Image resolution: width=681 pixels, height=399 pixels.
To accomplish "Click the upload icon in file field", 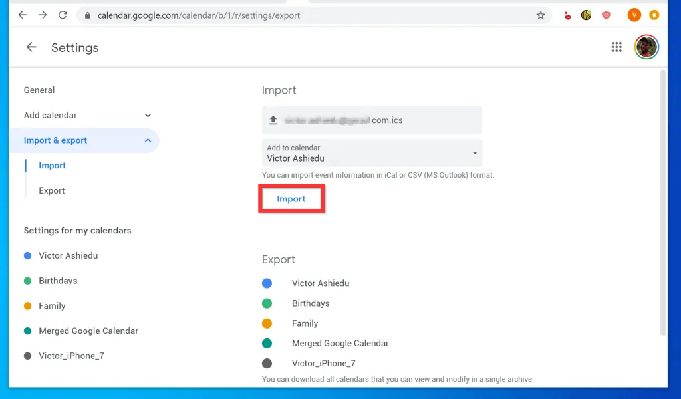I will [273, 120].
